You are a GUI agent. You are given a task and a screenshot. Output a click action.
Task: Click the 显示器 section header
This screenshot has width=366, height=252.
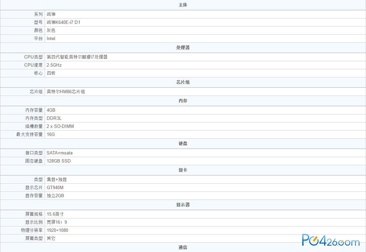click(x=183, y=205)
